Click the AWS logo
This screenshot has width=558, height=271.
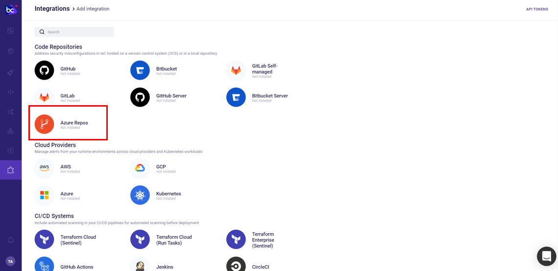(x=44, y=168)
